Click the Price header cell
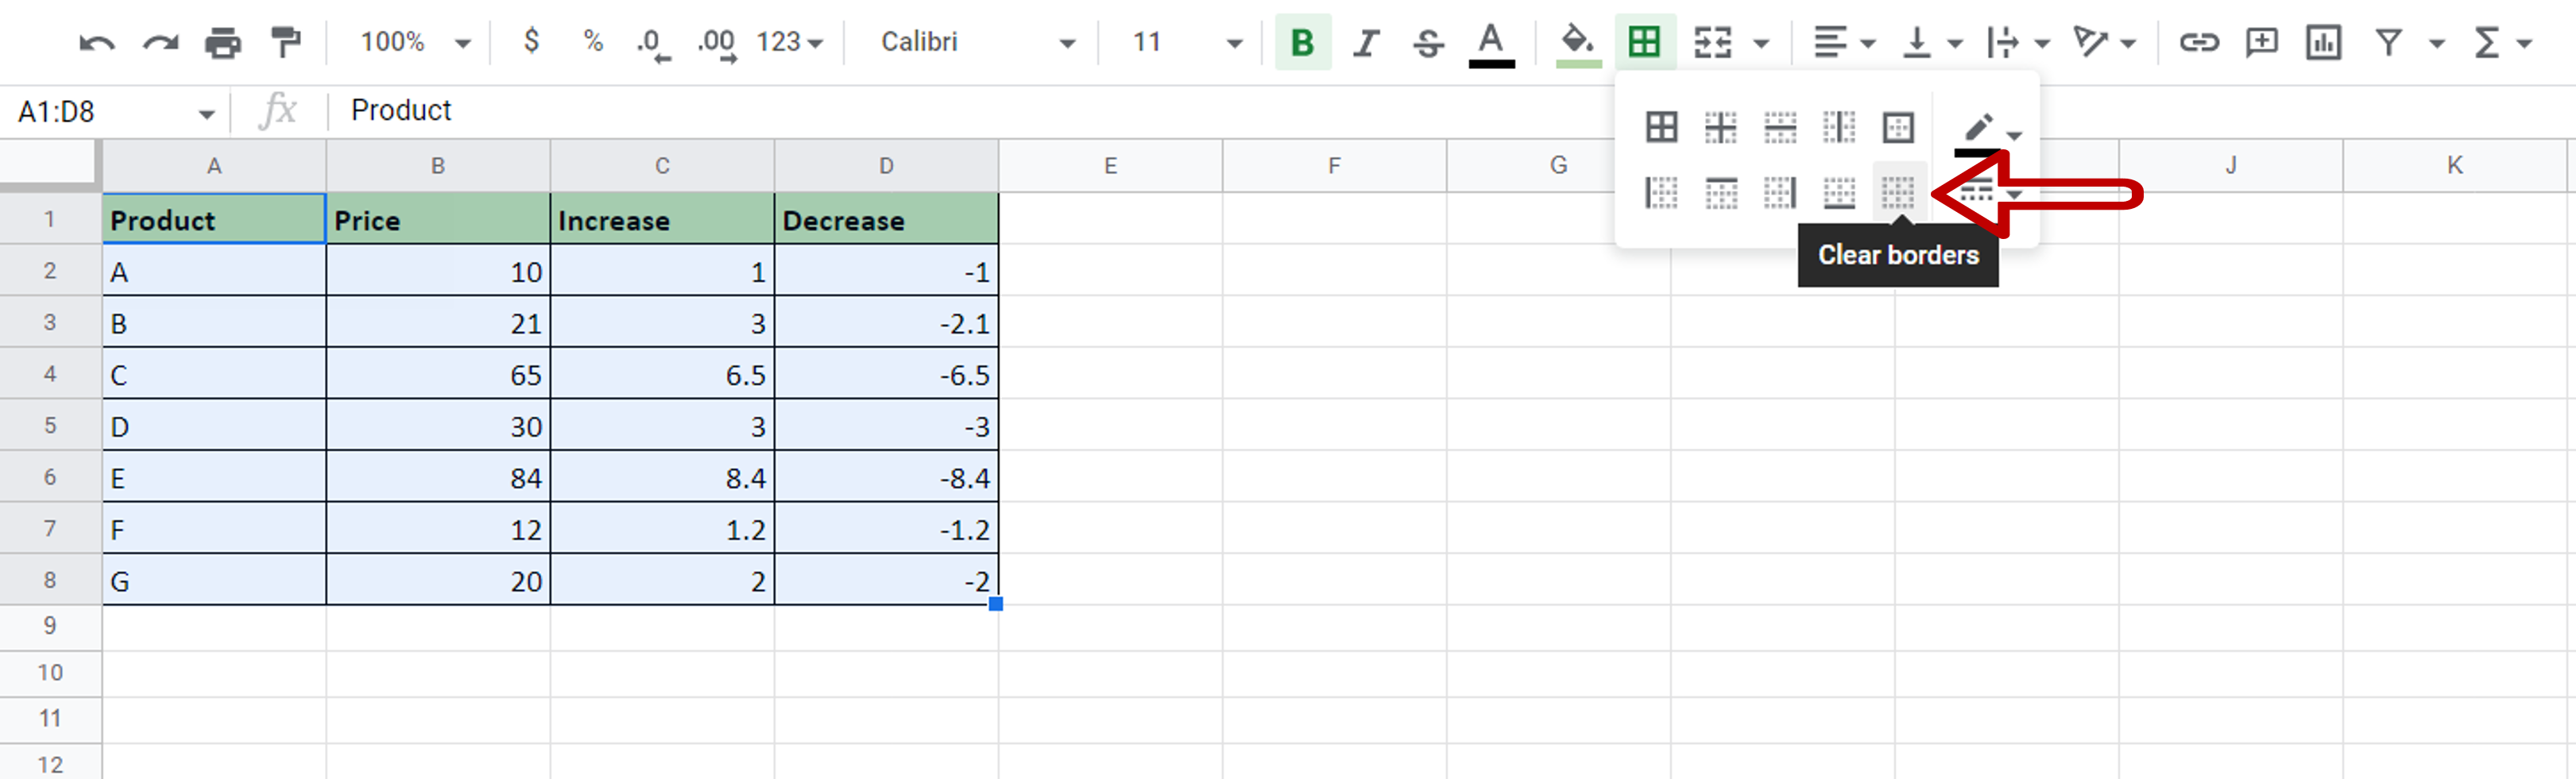 pos(438,219)
